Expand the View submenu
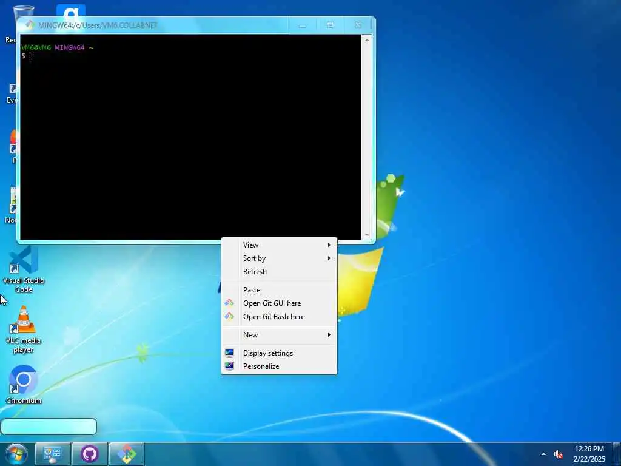 click(279, 245)
